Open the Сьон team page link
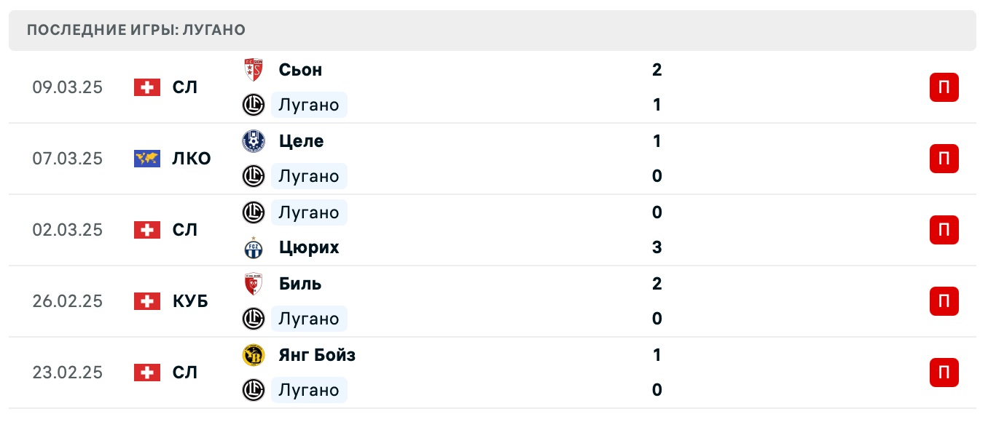 (301, 70)
